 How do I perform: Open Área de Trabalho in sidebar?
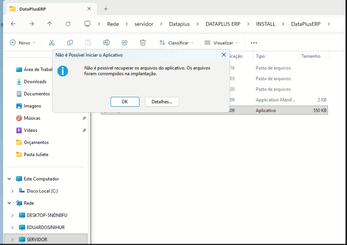click(x=34, y=69)
